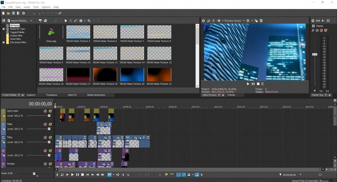Solo the Streaks track
Viewport: 337px width, 182px height.
50,164
